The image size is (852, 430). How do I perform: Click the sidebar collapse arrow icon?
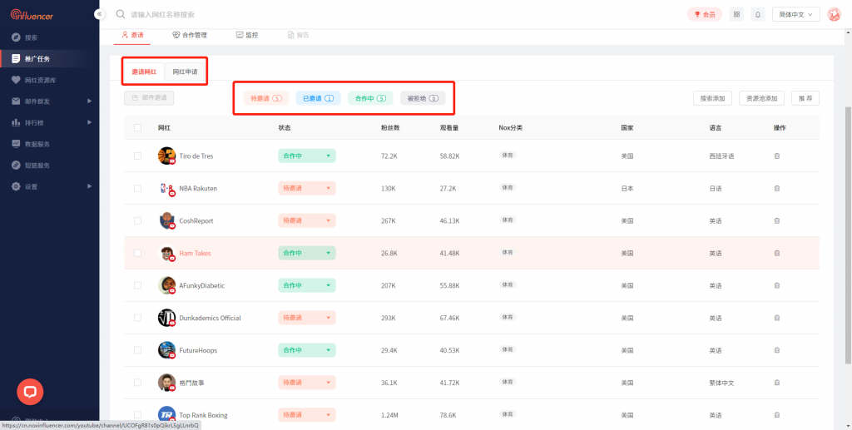coord(99,14)
